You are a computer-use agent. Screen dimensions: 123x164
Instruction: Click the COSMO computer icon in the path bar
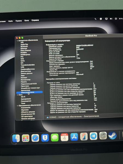coord(48,117)
